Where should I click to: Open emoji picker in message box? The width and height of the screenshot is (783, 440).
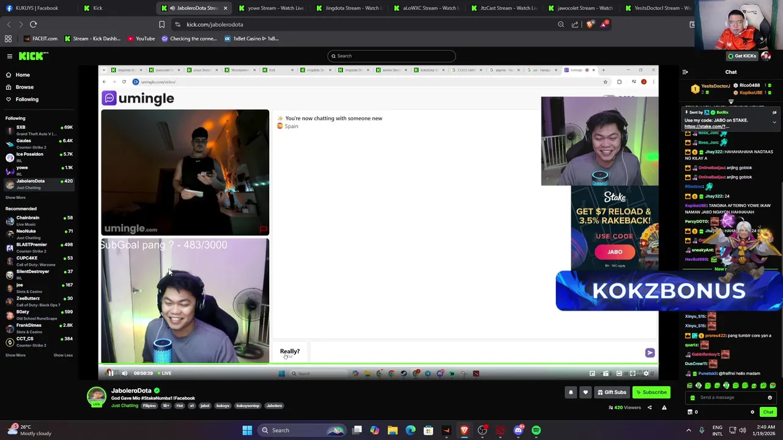pyautogui.click(x=770, y=397)
